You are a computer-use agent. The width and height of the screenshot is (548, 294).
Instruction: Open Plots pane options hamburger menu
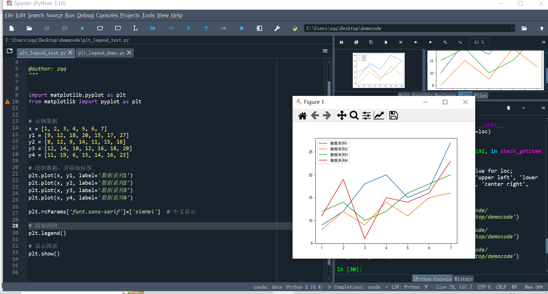543,42
